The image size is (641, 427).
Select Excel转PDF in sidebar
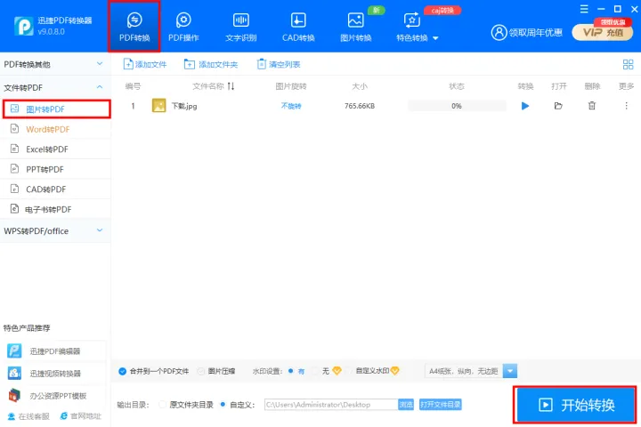[x=55, y=149]
